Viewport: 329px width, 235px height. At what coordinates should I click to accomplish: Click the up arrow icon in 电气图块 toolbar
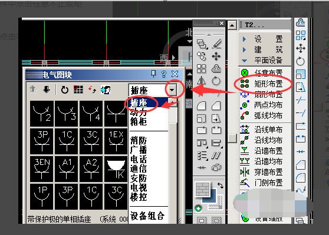click(x=33, y=90)
